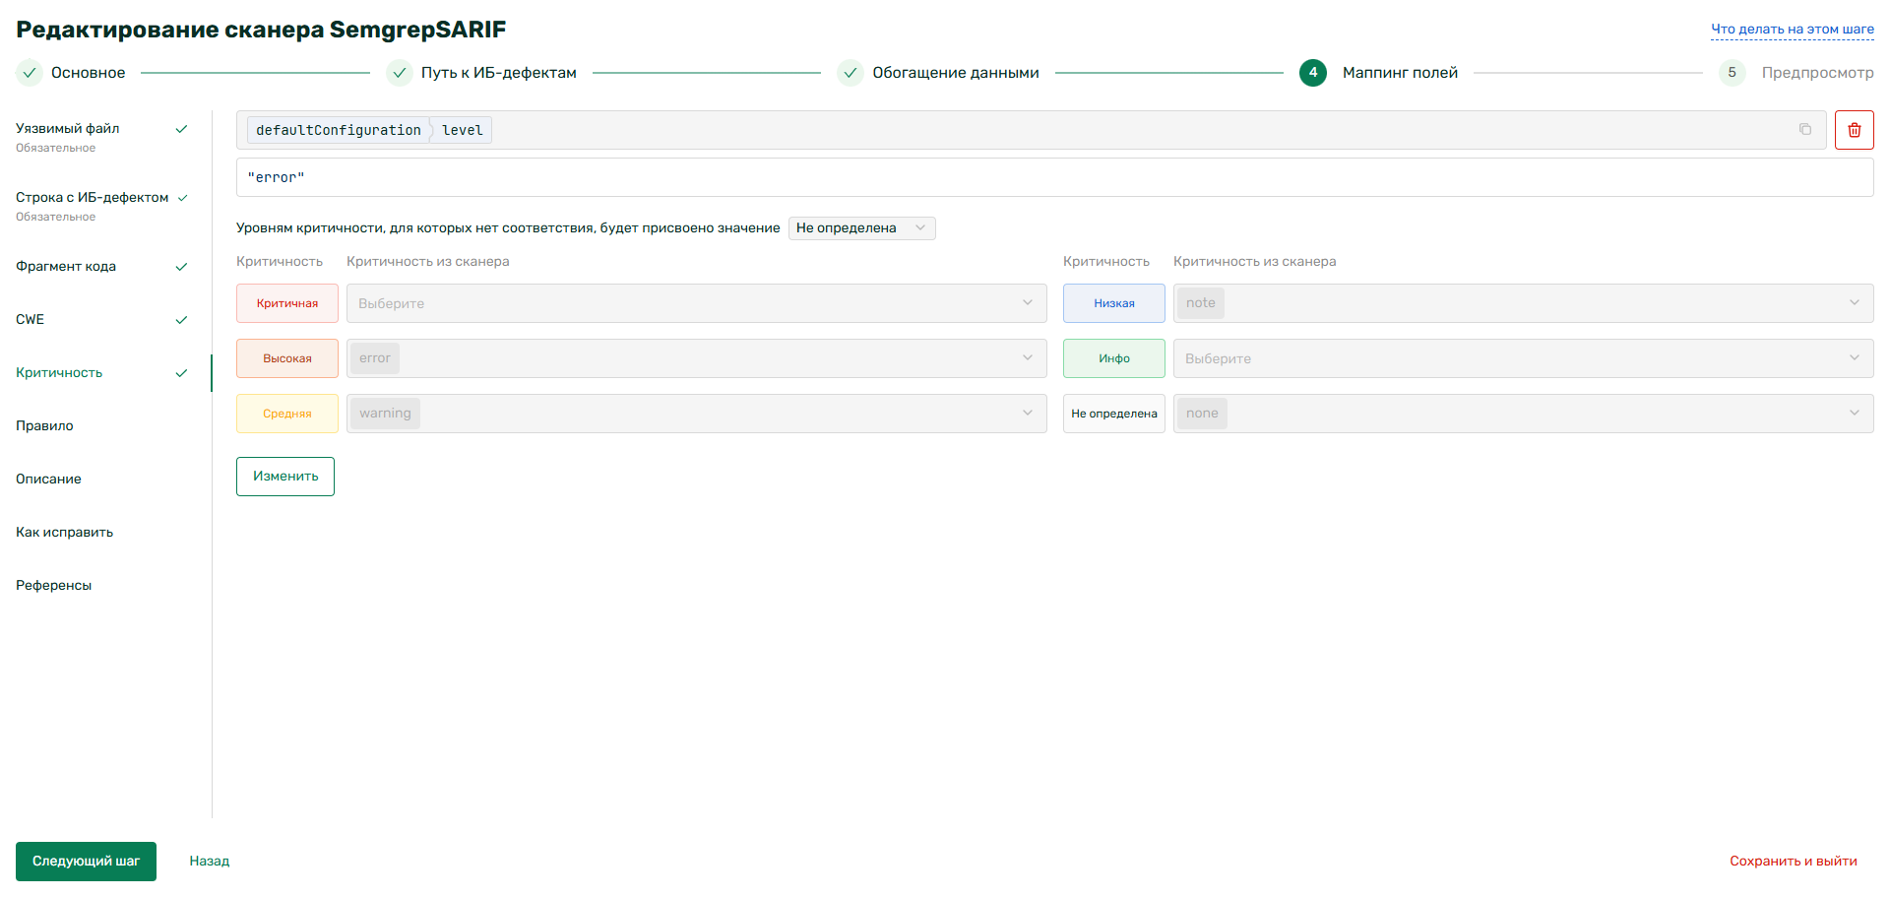Click the checkmark next to CWE
This screenshot has width=1890, height=897.
tap(181, 320)
